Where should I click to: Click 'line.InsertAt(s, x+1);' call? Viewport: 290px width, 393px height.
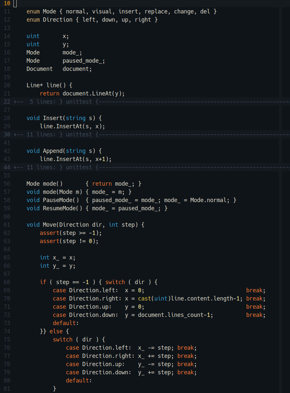tap(76, 159)
